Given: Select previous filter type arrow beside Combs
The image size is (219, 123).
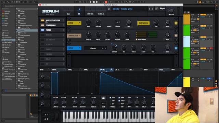Looking at the screenshot, I should (x=102, y=49).
